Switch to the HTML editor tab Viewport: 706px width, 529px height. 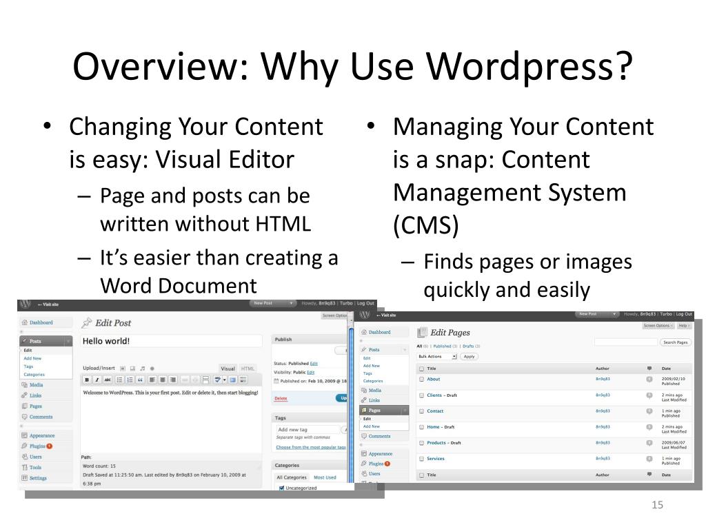[248, 369]
